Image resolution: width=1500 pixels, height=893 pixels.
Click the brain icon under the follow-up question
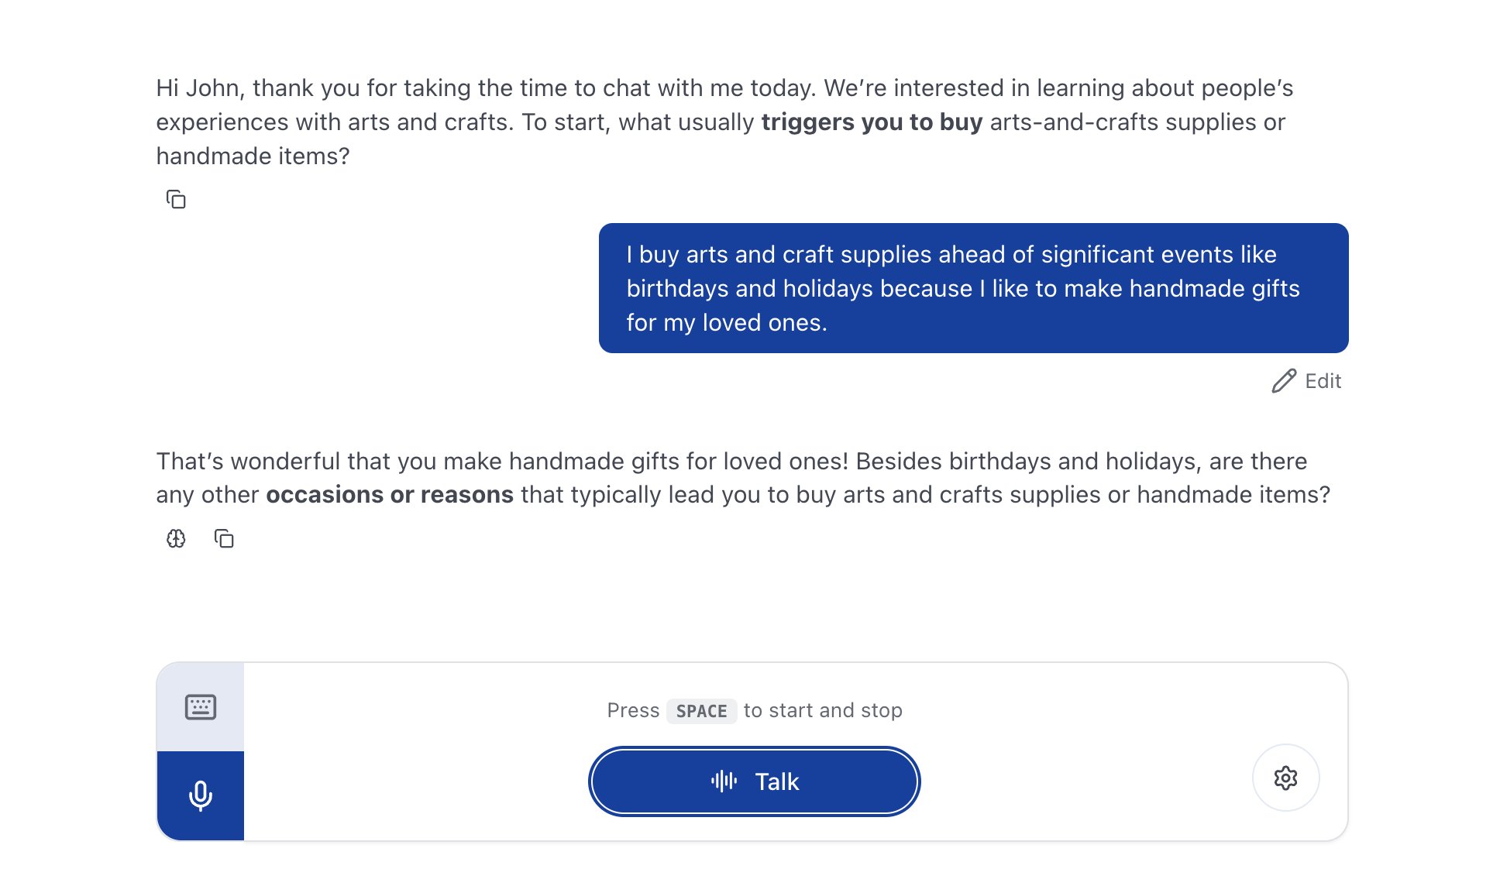tap(176, 538)
